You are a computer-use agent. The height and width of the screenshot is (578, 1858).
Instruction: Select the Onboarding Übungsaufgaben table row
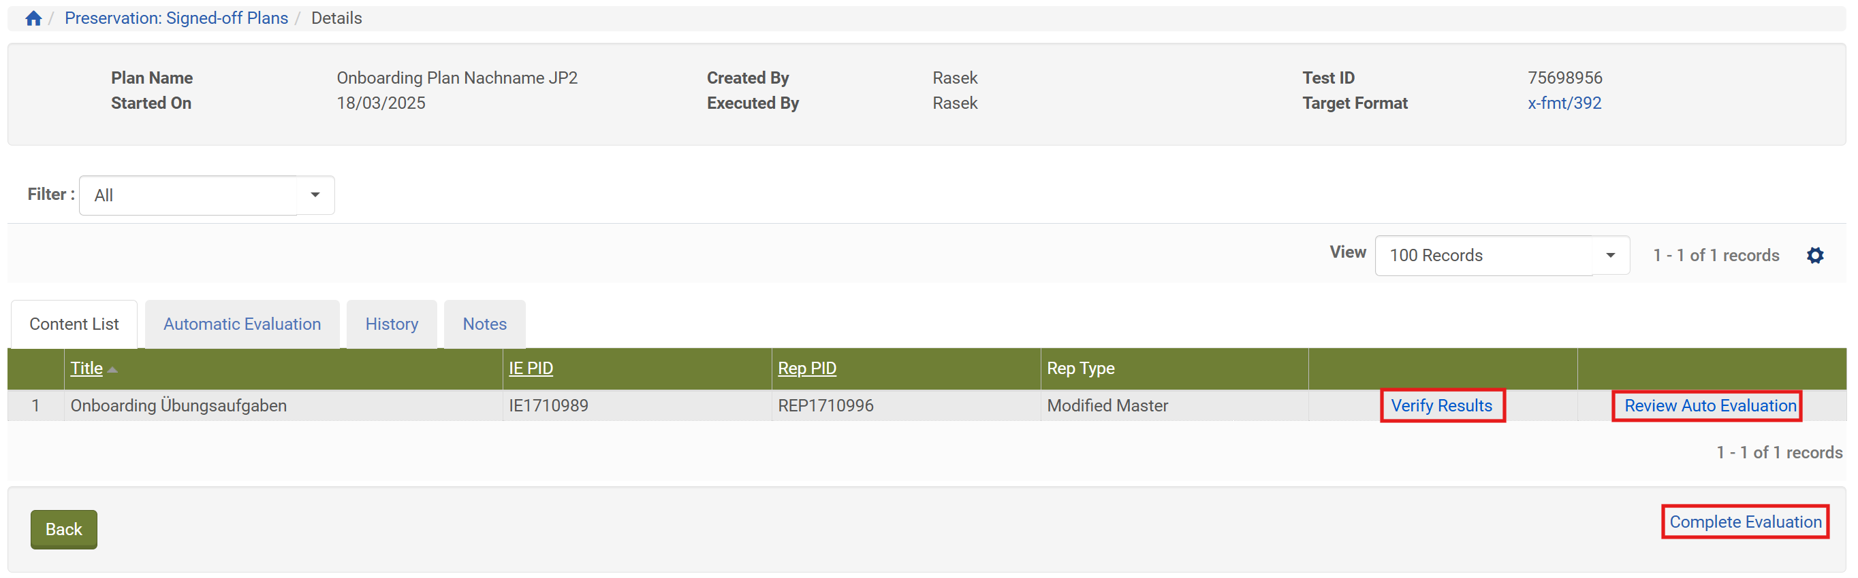click(x=178, y=406)
